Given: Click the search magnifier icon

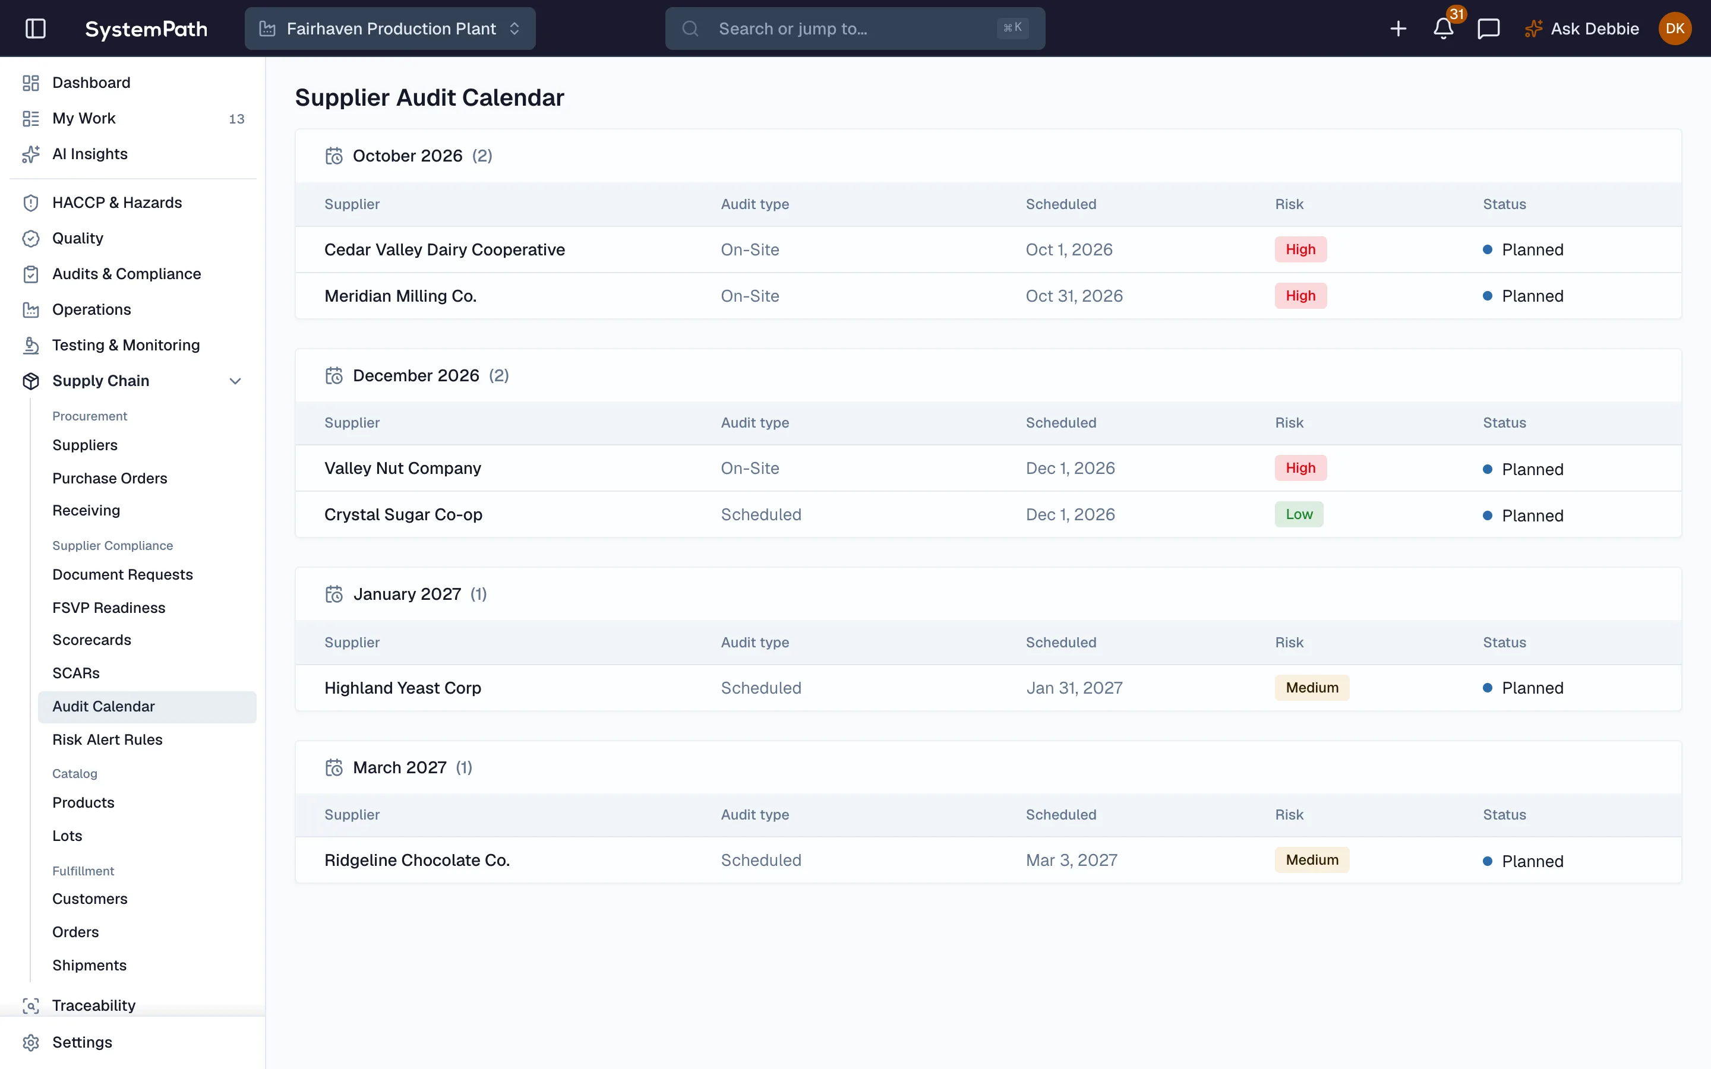Looking at the screenshot, I should tap(690, 29).
